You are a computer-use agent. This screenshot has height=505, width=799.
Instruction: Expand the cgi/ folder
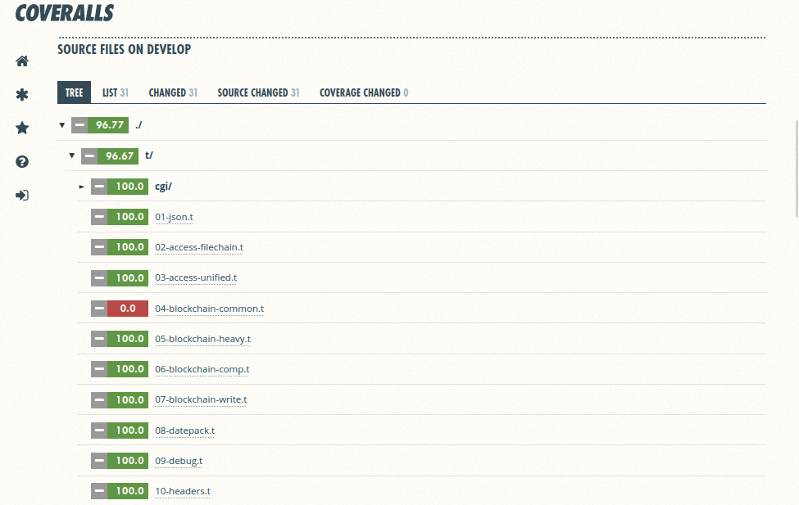[81, 187]
